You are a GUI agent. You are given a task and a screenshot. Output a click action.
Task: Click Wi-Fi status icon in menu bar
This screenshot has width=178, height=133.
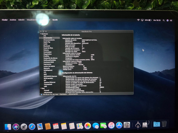pos(138,20)
